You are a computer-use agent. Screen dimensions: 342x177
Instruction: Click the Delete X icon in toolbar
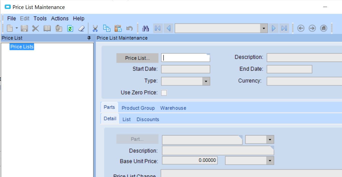[36, 28]
